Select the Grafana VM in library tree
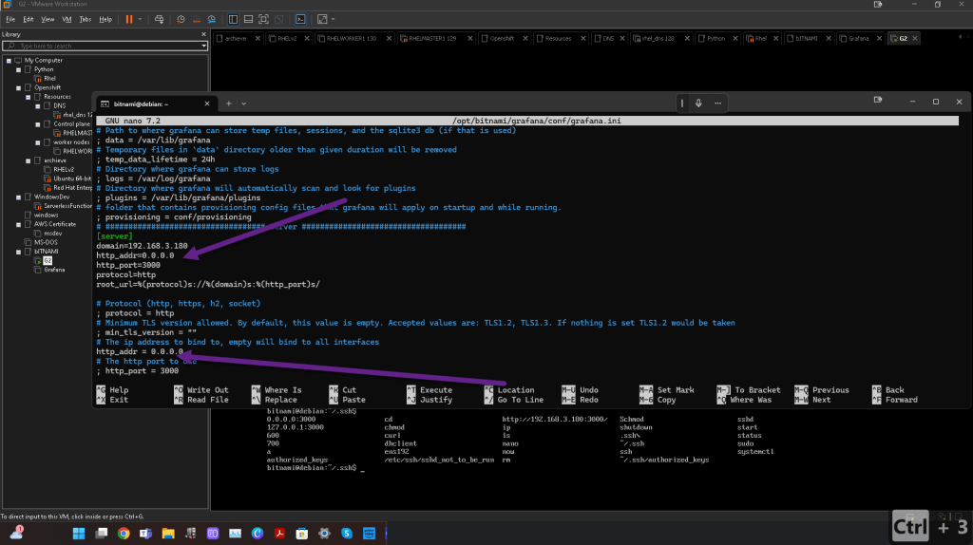The width and height of the screenshot is (973, 545). pos(54,270)
